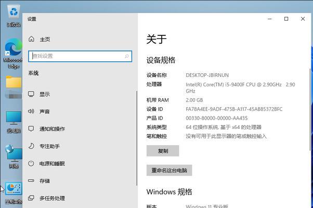The image size is (313, 208).
Task: Click the system type value 64 位操作系统
Action: pos(224,127)
